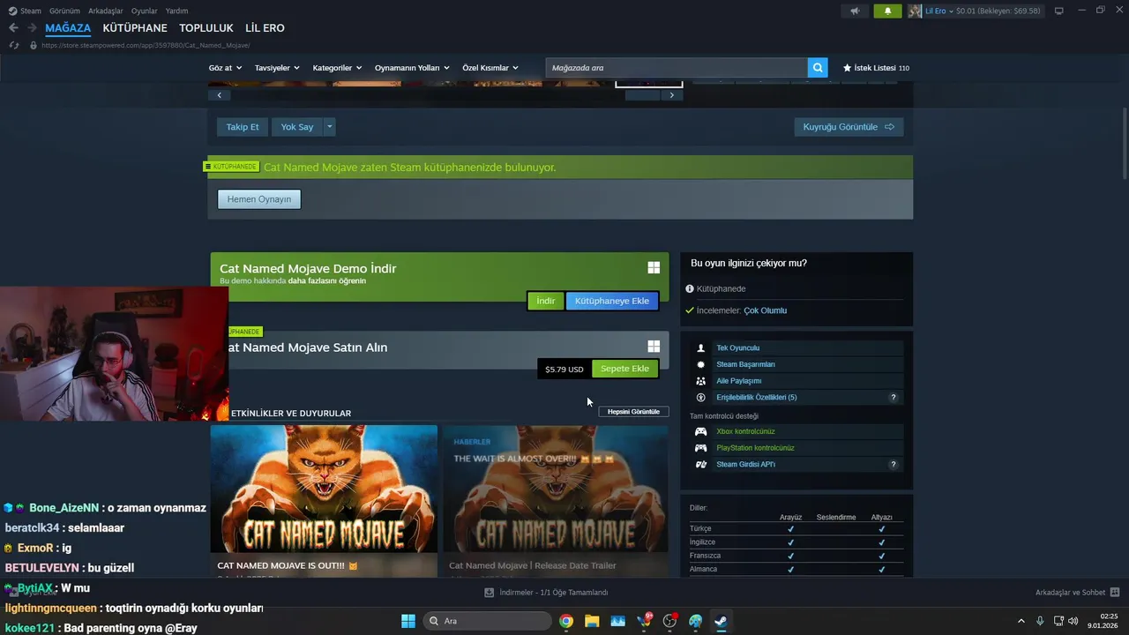
Task: Expand the Özel Kısımlar dropdown
Action: (x=490, y=68)
